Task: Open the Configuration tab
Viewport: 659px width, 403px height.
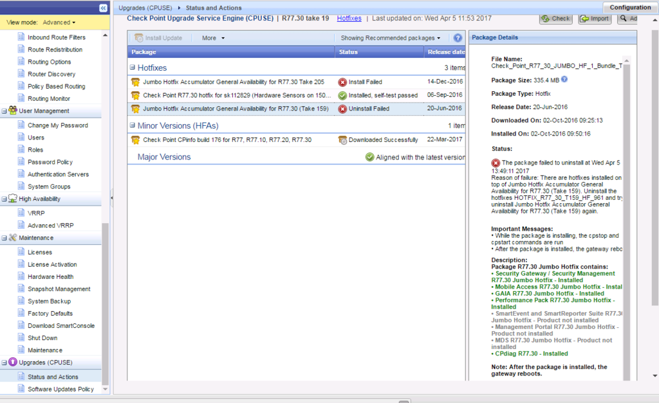Action: pyautogui.click(x=630, y=7)
